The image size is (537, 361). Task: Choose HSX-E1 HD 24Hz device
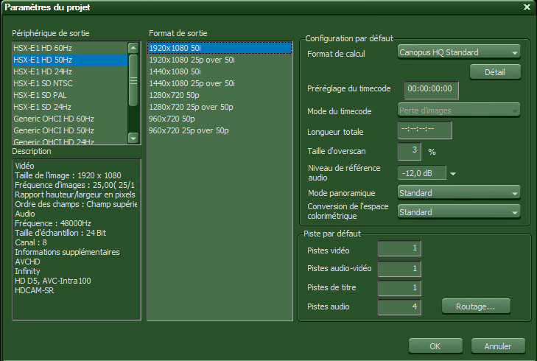coord(70,71)
